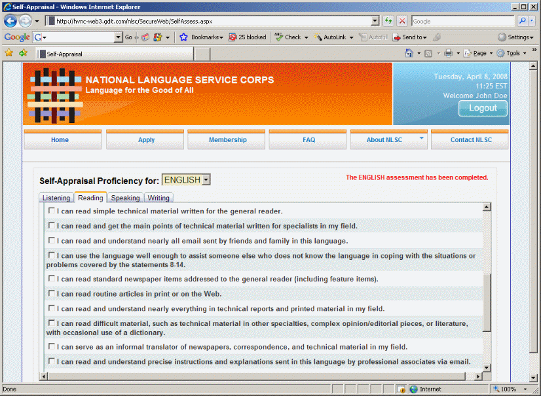Open the Home navigation link
The height and width of the screenshot is (396, 541).
(x=63, y=139)
